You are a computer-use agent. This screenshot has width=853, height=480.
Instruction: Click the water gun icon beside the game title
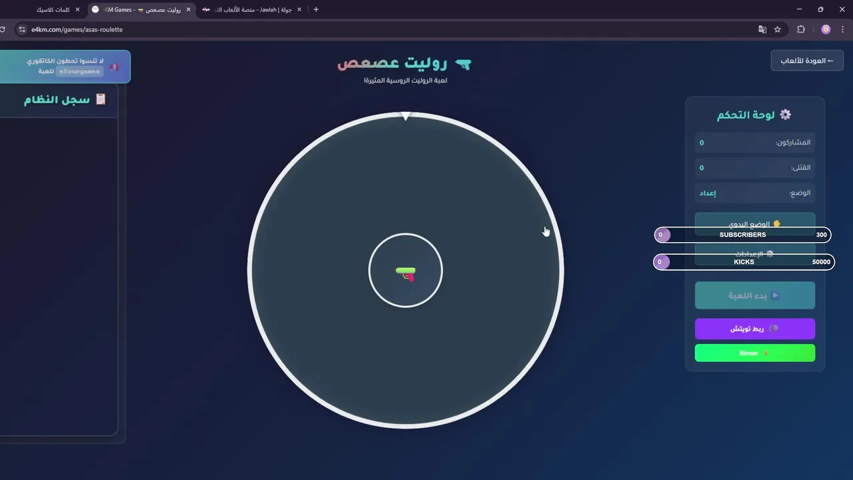(x=463, y=64)
